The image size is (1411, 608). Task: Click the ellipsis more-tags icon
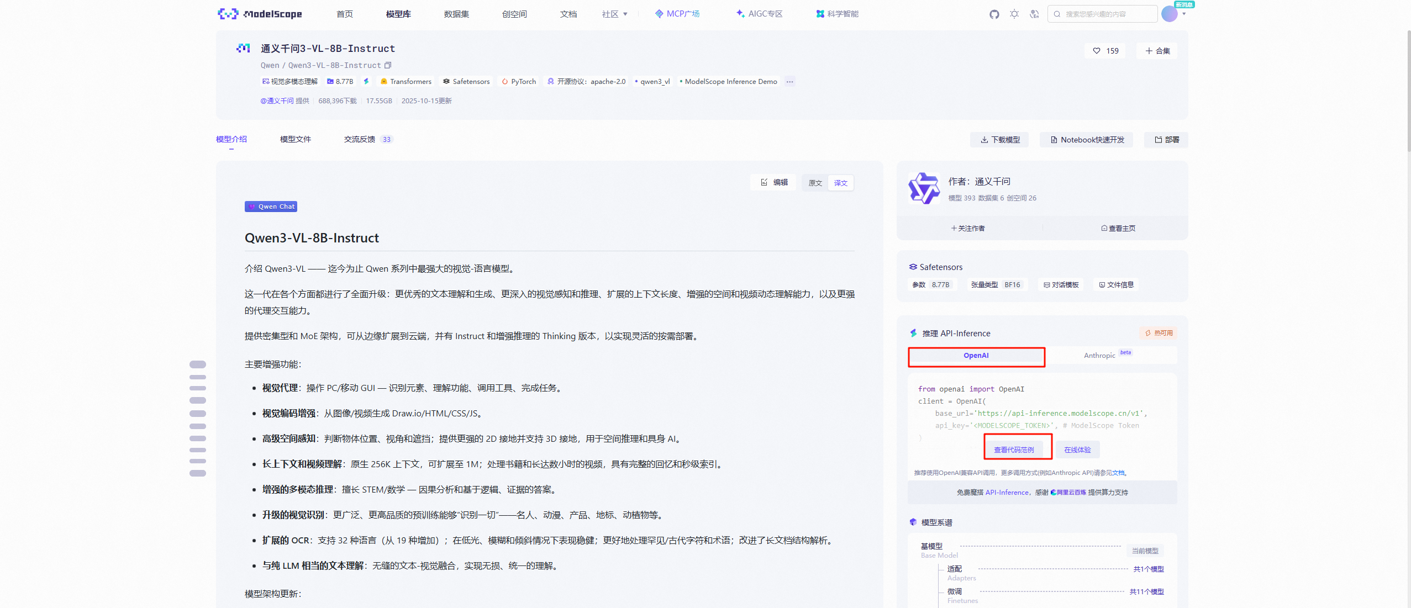click(790, 82)
